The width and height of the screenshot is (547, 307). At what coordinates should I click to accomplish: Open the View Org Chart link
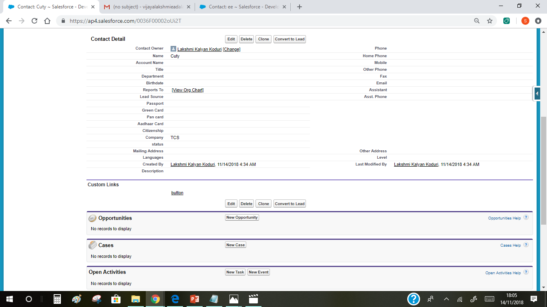(x=188, y=90)
